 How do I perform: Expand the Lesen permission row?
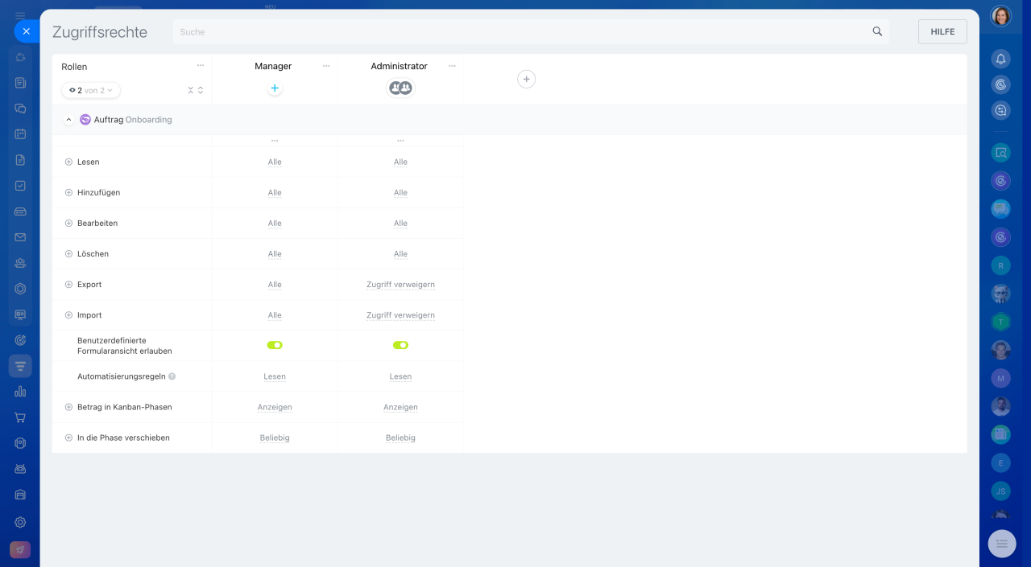68,162
